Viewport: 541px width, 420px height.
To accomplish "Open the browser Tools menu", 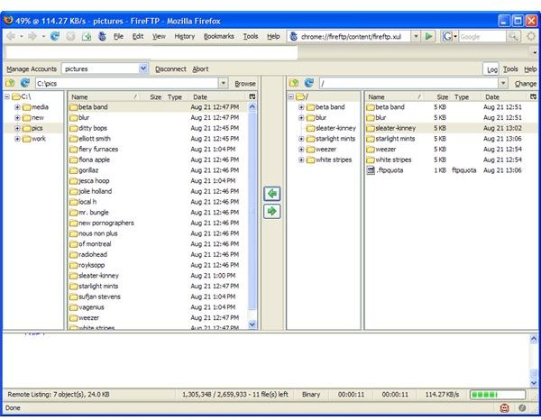I will pyautogui.click(x=251, y=36).
